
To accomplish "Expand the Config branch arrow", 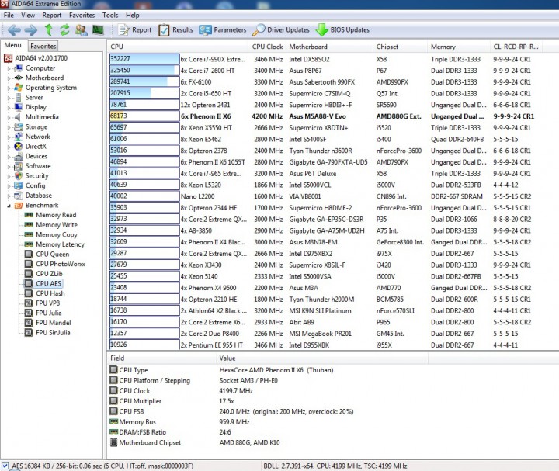I will 9,186.
